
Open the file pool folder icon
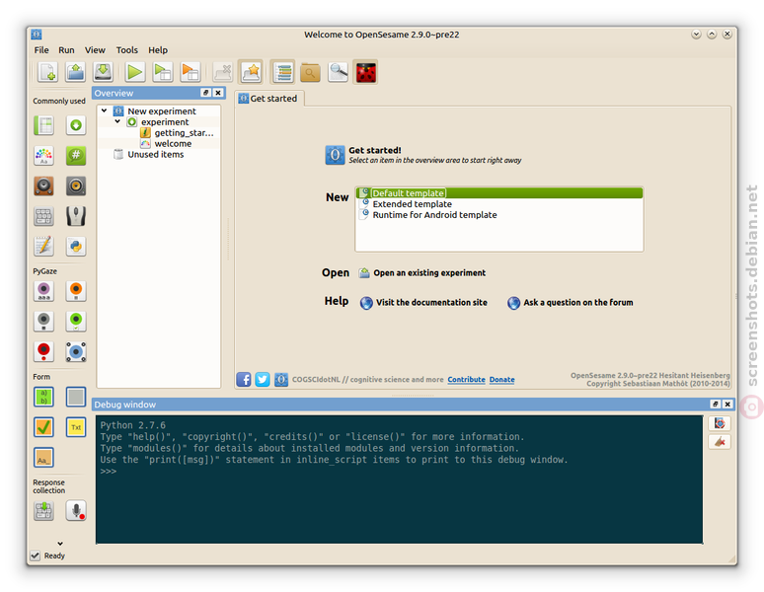pyautogui.click(x=310, y=73)
